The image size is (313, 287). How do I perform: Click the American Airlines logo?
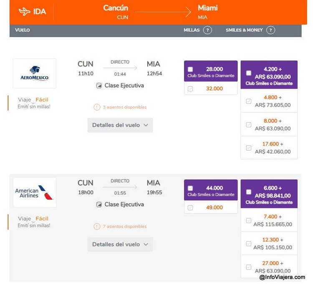coord(35,192)
